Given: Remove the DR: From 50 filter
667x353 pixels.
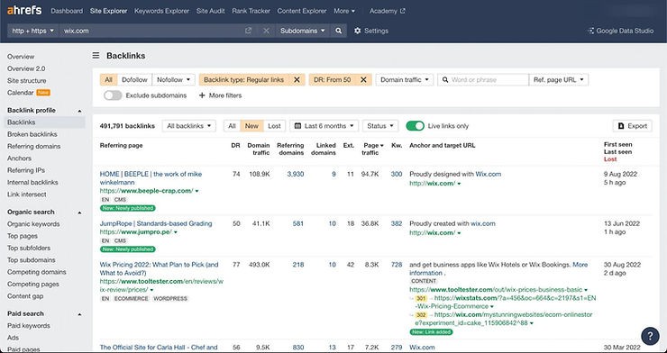Looking at the screenshot, I should [x=364, y=80].
